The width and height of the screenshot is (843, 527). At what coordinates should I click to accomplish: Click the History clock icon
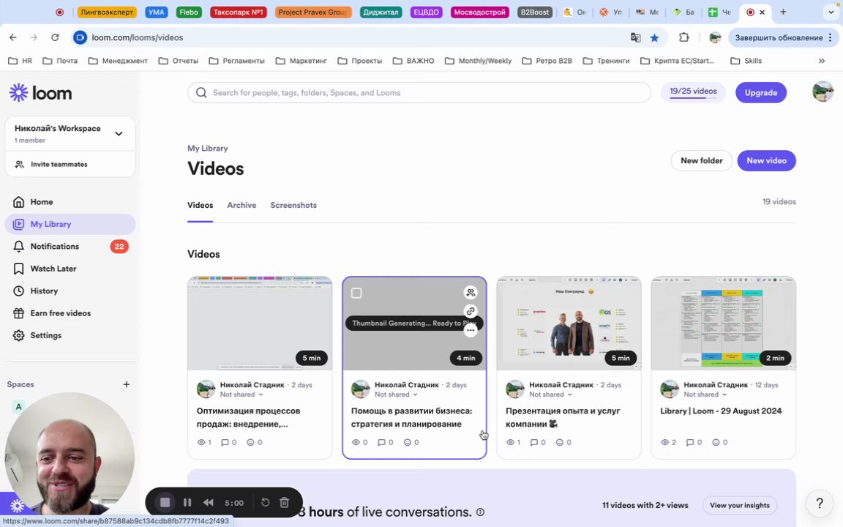coord(19,291)
